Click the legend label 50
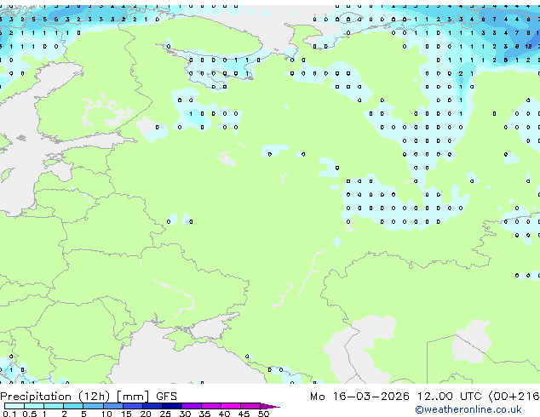The image size is (540, 417). [263, 414]
